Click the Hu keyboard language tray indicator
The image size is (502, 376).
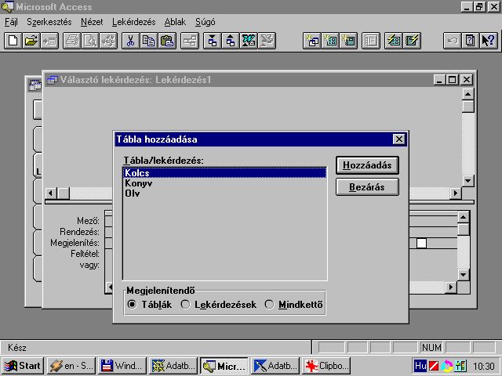420,366
